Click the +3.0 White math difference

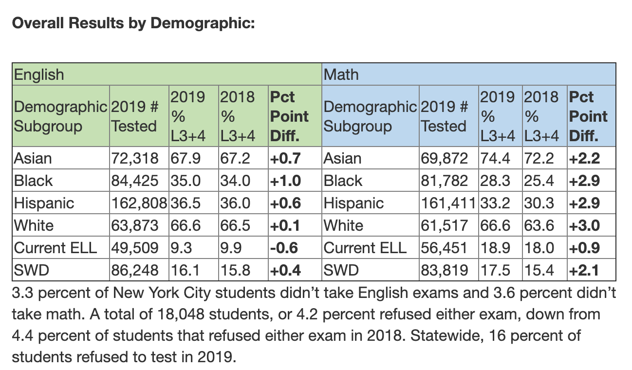[584, 225]
